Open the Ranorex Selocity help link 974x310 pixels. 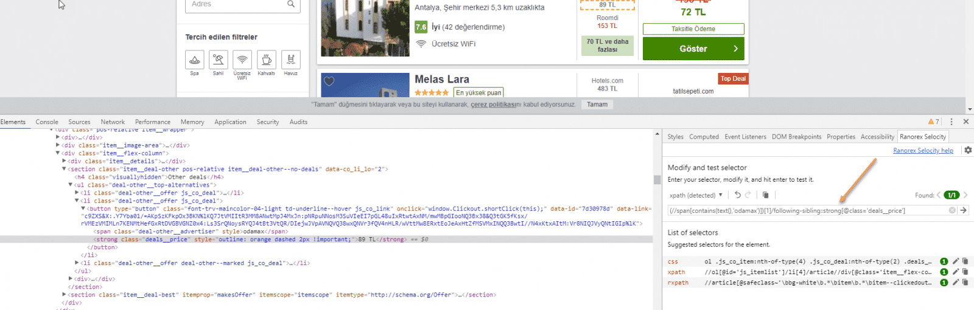click(x=923, y=151)
